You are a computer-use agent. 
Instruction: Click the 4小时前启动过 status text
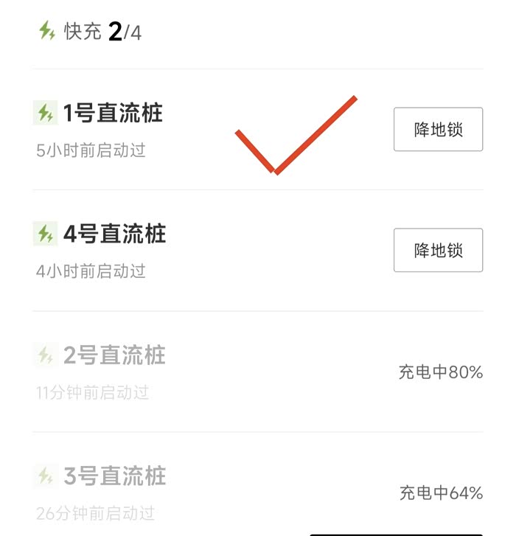(x=91, y=271)
